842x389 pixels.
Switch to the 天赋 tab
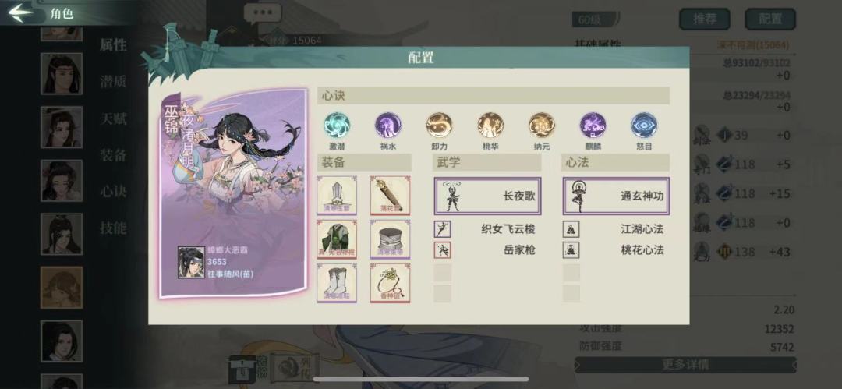click(113, 118)
